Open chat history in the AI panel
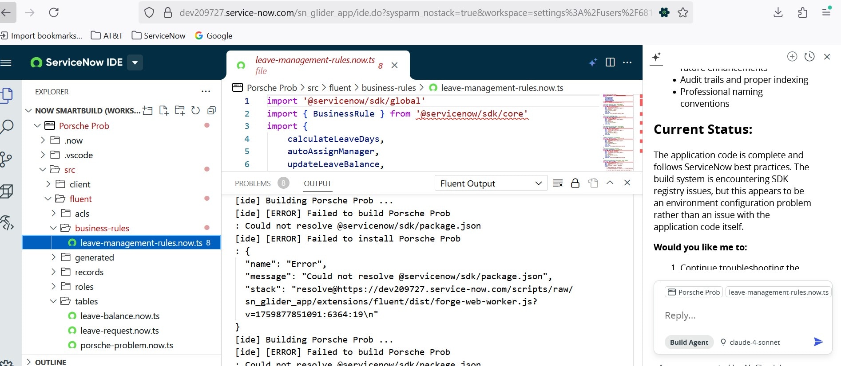 click(809, 57)
